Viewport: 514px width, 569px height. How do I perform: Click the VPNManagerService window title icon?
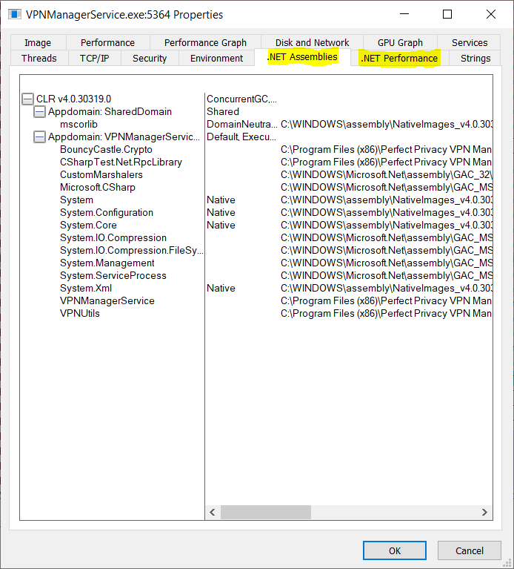click(x=15, y=15)
